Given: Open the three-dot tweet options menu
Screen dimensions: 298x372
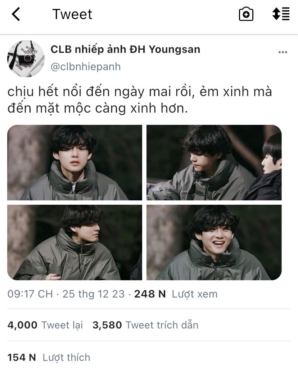Looking at the screenshot, I should point(283,52).
